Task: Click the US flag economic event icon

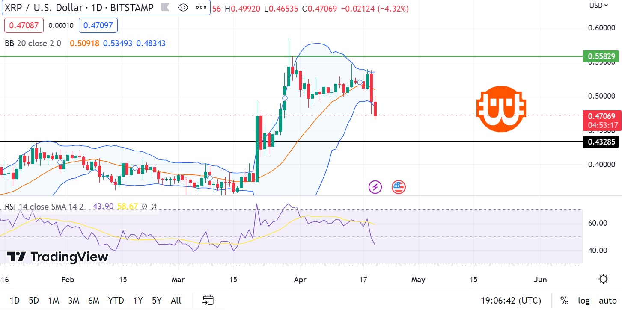Action: coord(399,187)
